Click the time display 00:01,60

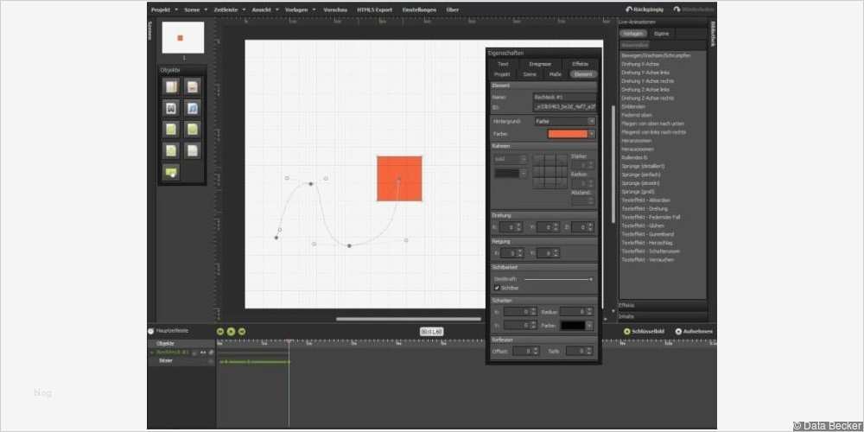431,332
